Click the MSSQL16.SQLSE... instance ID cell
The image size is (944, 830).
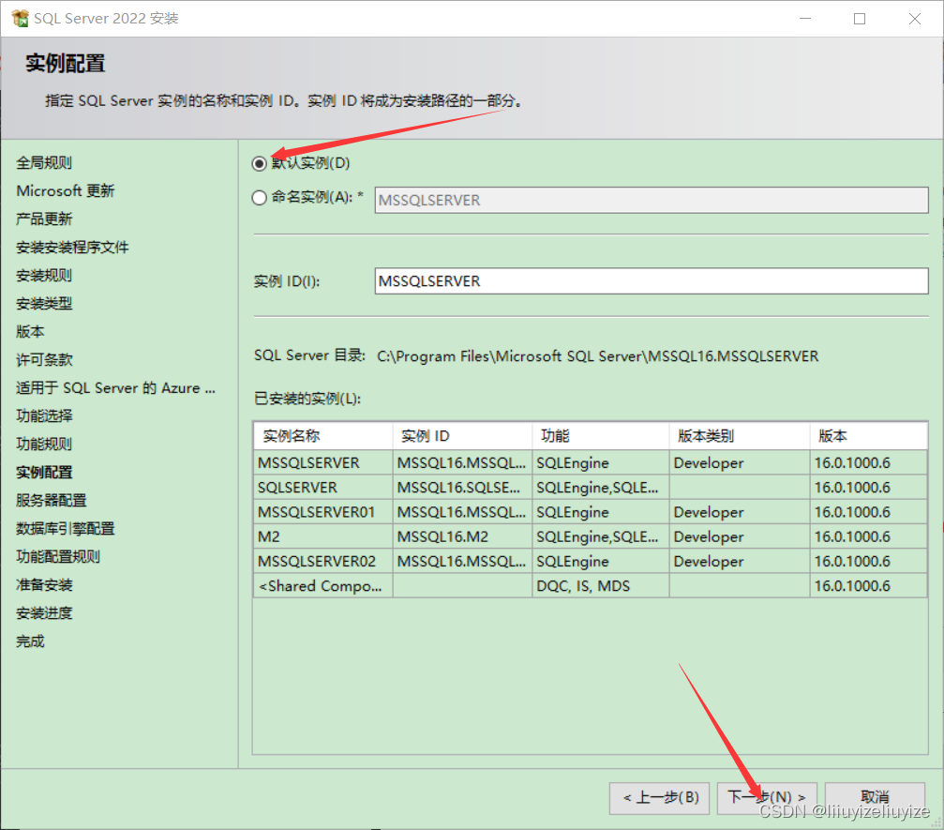point(462,488)
